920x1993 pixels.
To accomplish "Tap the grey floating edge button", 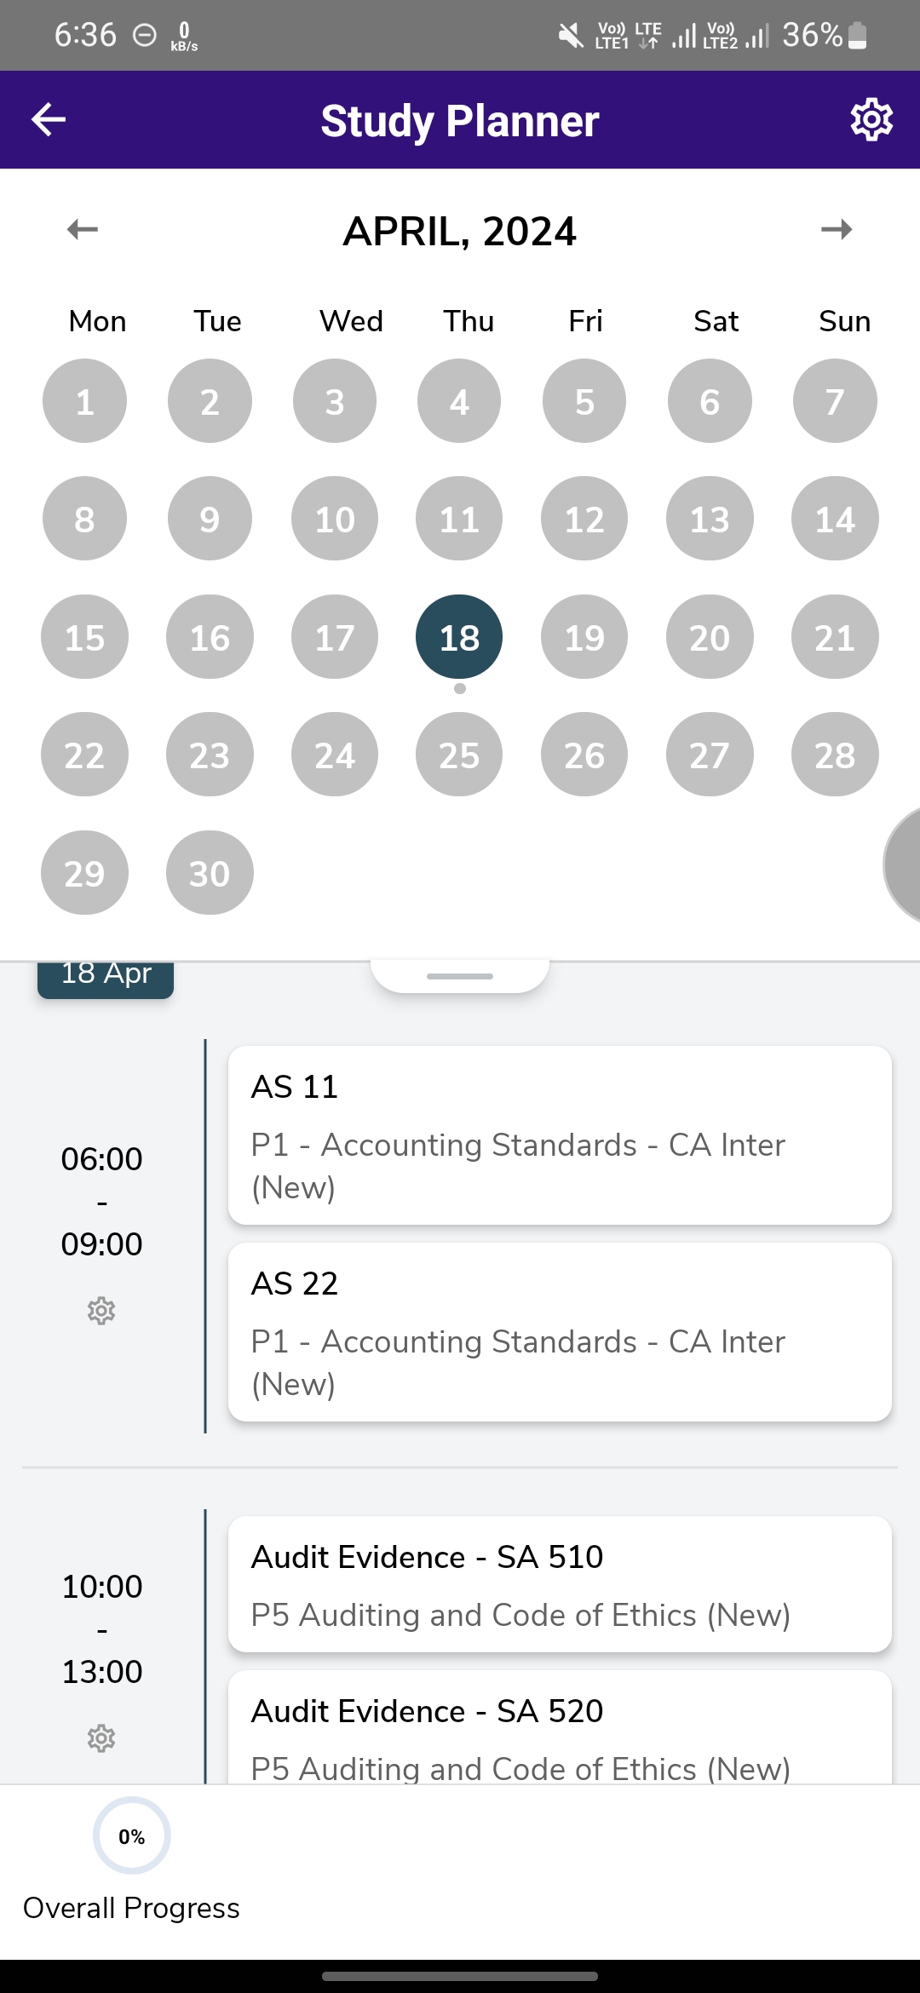I will pyautogui.click(x=903, y=864).
